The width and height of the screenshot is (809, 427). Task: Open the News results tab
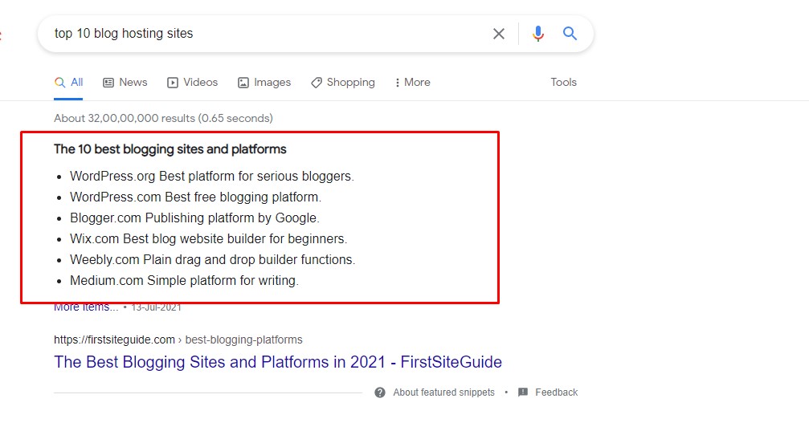click(x=125, y=82)
